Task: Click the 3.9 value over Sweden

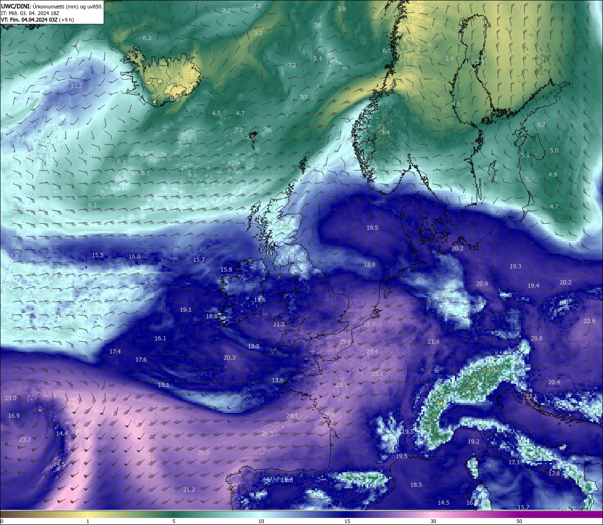Action: [449, 59]
